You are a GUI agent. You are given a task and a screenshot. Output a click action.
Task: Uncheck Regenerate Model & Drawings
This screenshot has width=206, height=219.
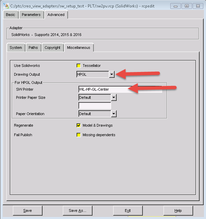pos(79,125)
